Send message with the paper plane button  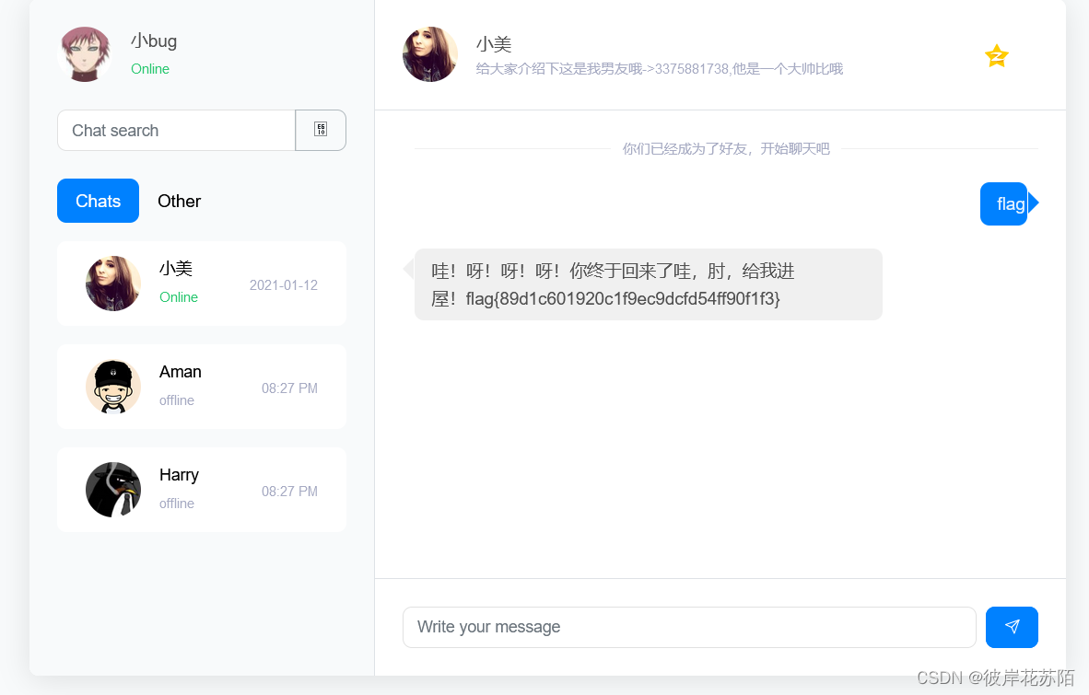click(x=1012, y=627)
